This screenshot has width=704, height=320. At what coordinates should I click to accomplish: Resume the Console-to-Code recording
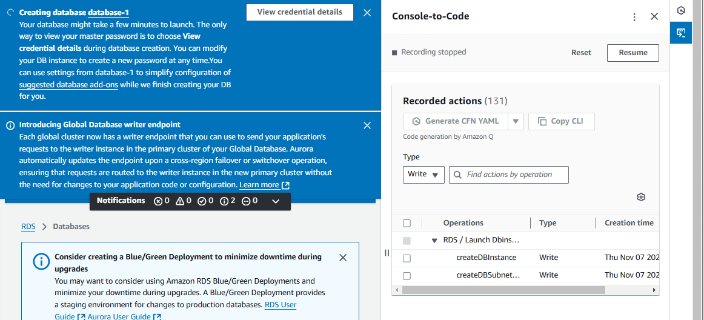[x=633, y=53]
